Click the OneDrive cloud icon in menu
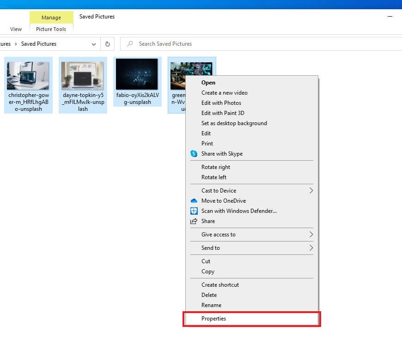This screenshot has height=350, width=402. click(x=194, y=201)
